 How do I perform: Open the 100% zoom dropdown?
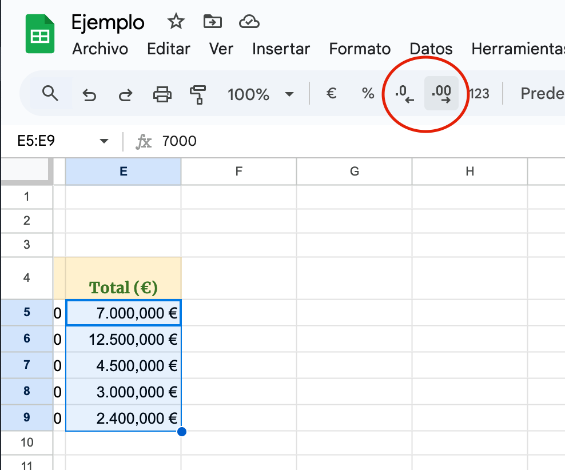[x=260, y=94]
